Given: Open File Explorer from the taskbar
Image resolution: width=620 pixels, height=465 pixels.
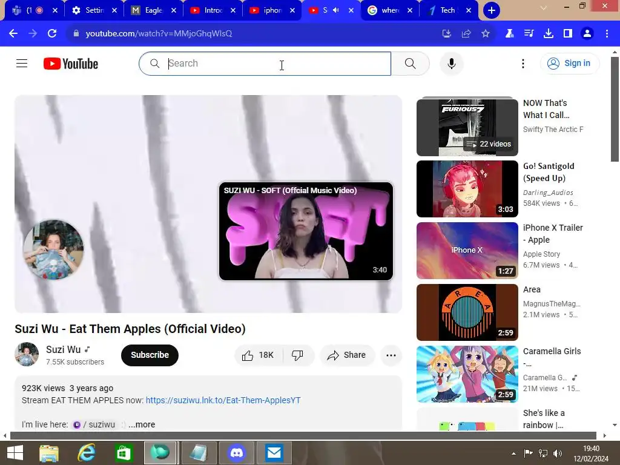Looking at the screenshot, I should [x=49, y=453].
